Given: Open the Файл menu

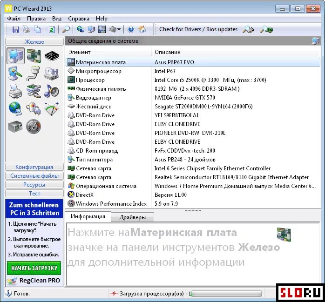Looking at the screenshot, I should pos(14,19).
